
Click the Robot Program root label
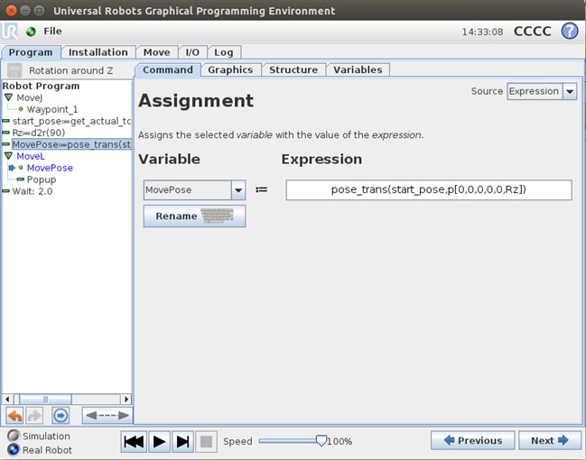(41, 86)
